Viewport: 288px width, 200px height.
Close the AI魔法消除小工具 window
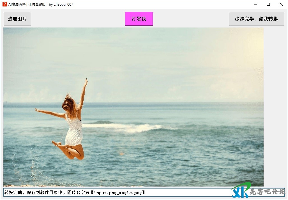[281, 4]
